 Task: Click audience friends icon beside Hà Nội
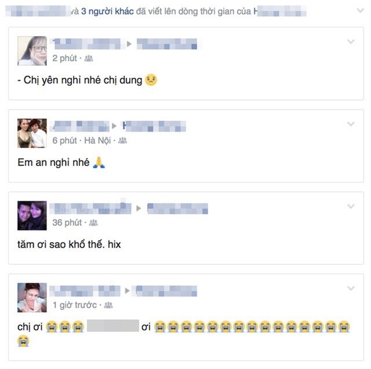click(x=122, y=140)
